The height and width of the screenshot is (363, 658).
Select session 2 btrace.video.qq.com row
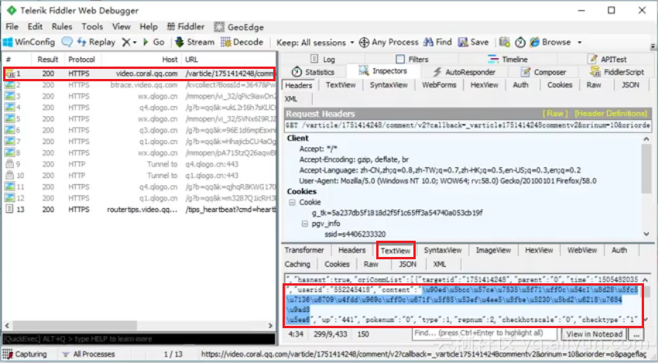140,85
